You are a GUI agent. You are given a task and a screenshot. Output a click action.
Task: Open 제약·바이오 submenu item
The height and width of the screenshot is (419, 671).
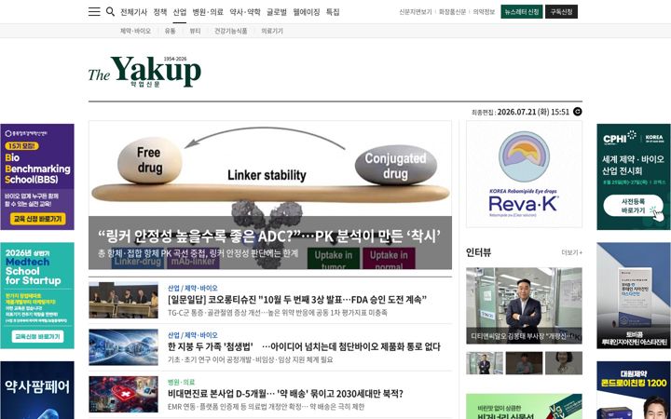(x=136, y=31)
